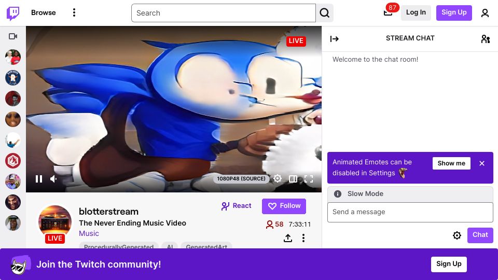Toggle theatre mode on the player
The width and height of the screenshot is (498, 280).
coord(293,179)
